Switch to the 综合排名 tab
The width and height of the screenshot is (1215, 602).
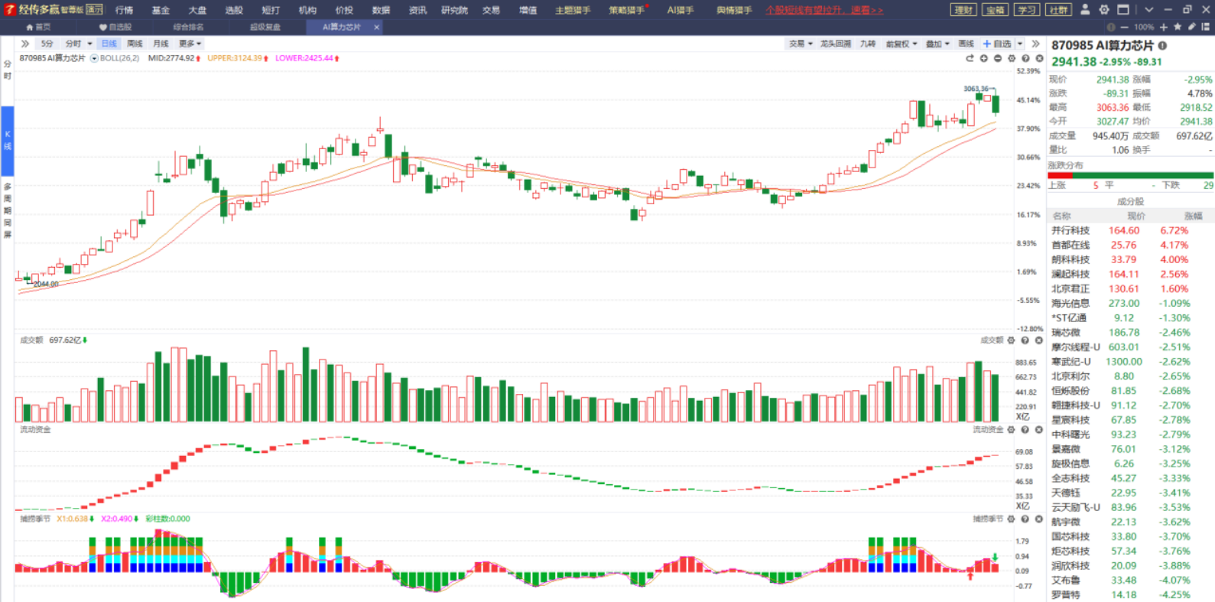click(188, 27)
